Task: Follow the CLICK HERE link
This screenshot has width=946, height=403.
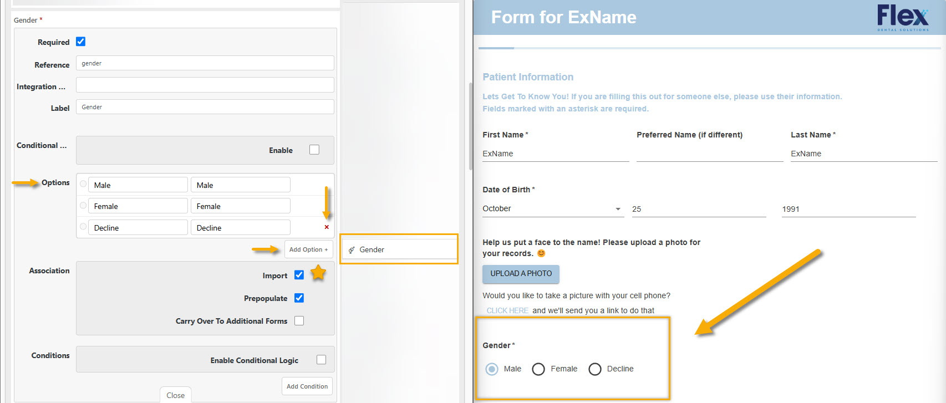Action: click(507, 310)
